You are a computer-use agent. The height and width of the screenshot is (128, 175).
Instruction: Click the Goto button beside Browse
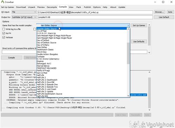click(x=170, y=12)
